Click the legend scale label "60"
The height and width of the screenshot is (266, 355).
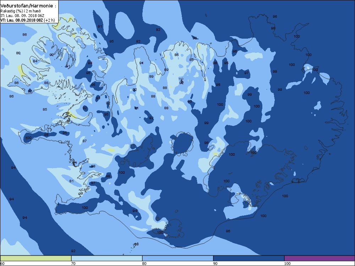point(2,264)
